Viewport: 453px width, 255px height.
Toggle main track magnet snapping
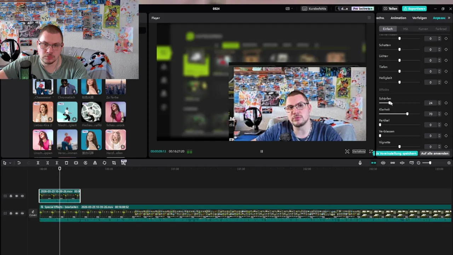[373, 163]
